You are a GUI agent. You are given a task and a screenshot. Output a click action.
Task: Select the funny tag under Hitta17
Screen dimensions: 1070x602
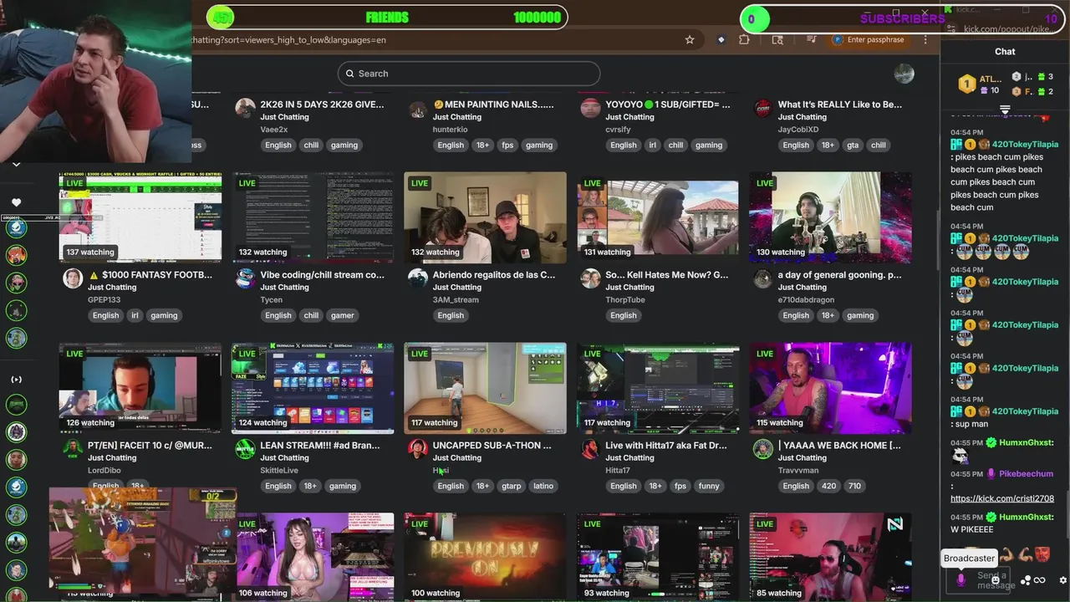point(709,486)
